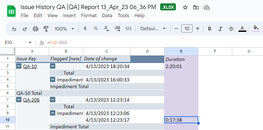Select column A header
Viewport: 263px width, 130px height.
[x=32, y=51]
